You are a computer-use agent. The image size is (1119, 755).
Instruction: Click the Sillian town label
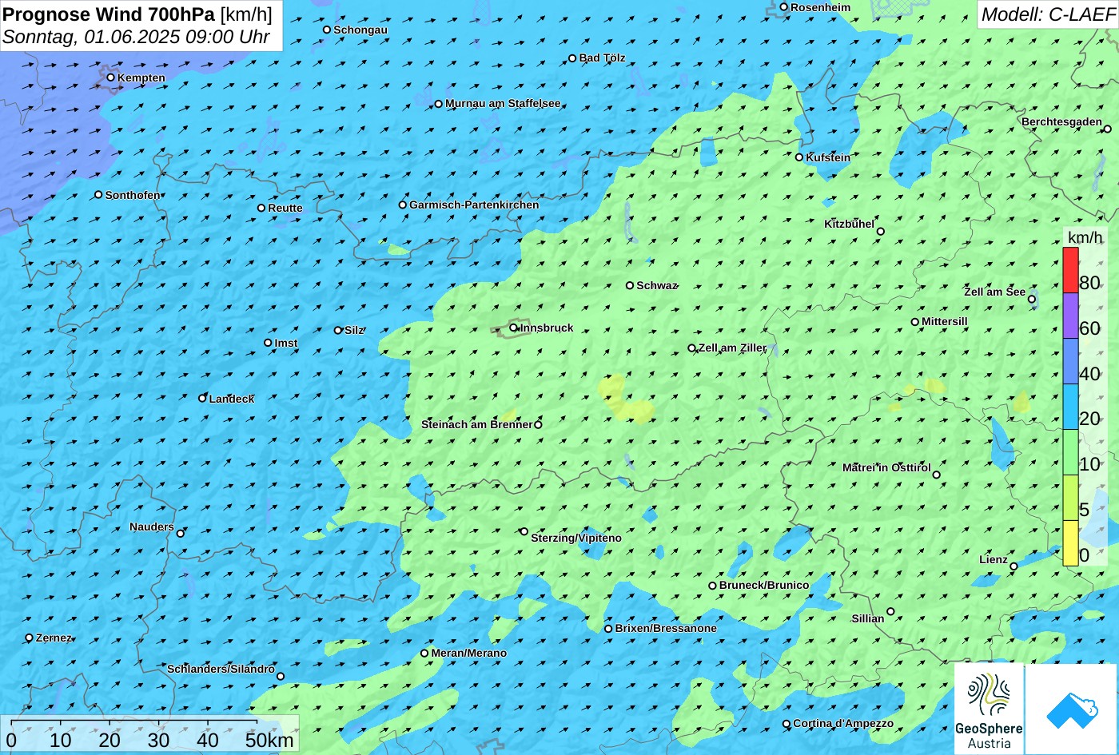(x=868, y=618)
